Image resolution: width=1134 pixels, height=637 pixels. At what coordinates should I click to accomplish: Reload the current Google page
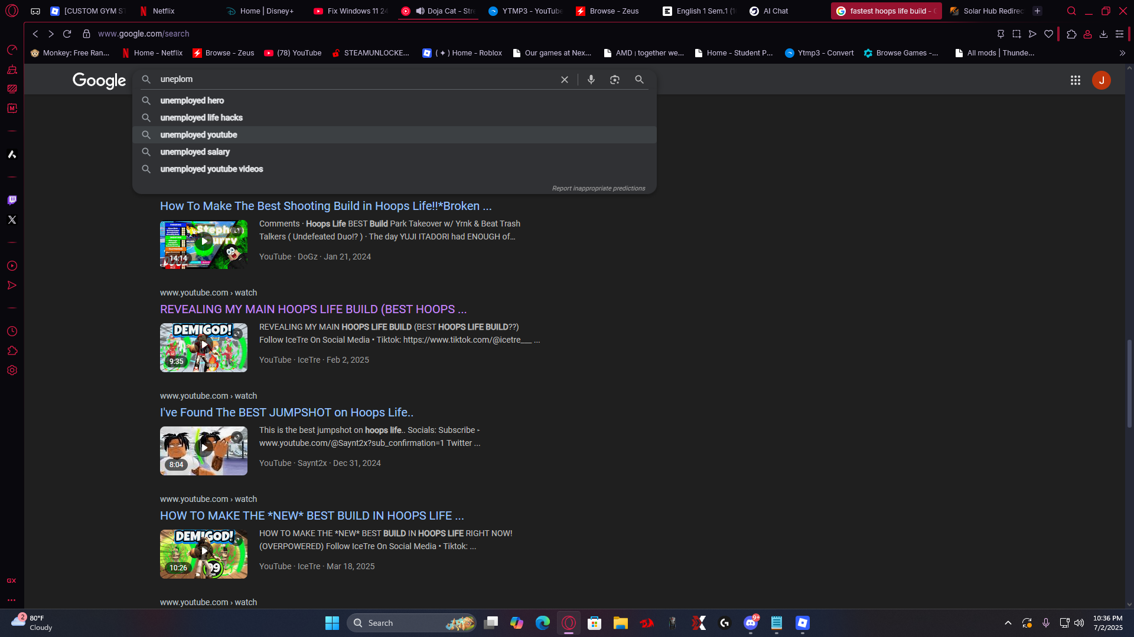[67, 34]
